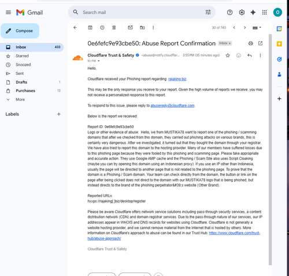Click 'Report ID: 0e6fefc9e93cbe50' text
This screenshot has height=276, width=289.
tap(110, 127)
